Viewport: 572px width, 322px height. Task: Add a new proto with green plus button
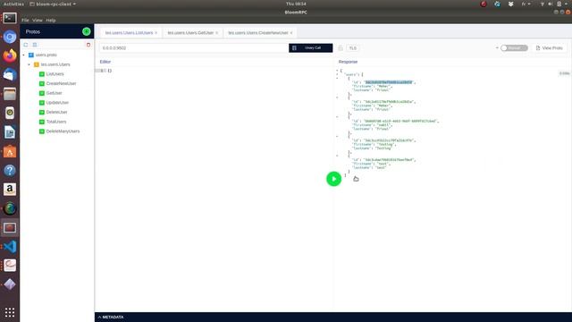point(87,32)
